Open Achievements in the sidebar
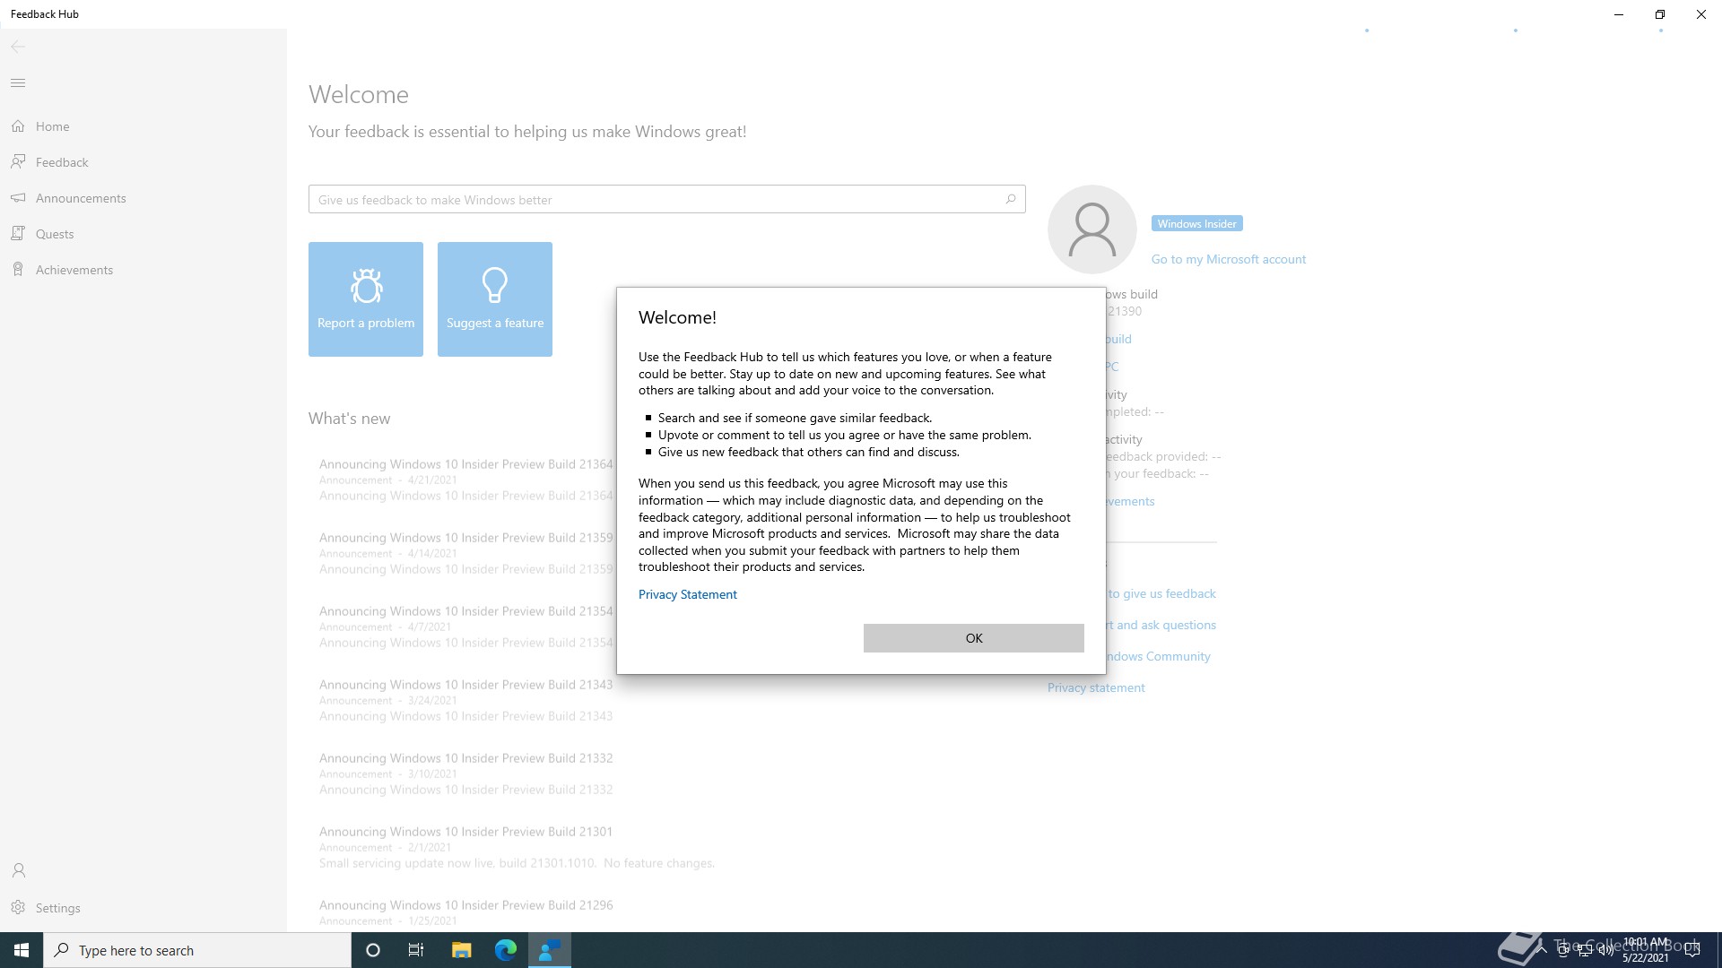1722x968 pixels. click(143, 270)
